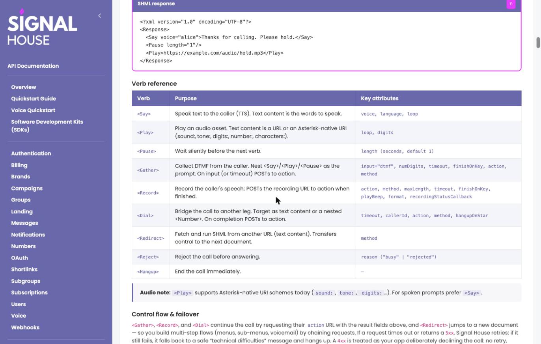Open the Subscriptions section
Image resolution: width=541 pixels, height=344 pixels.
point(29,293)
